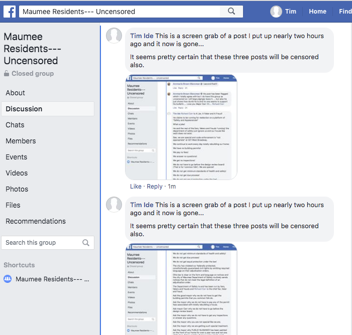Open the About section
This screenshot has width=352, height=335.
(x=16, y=93)
